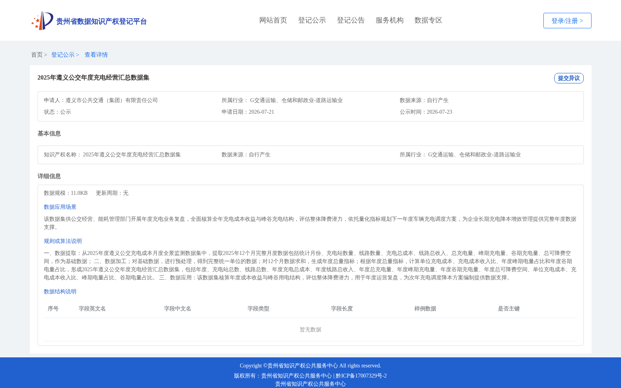Click 状态：公示 text
621x388 pixels.
click(57, 112)
